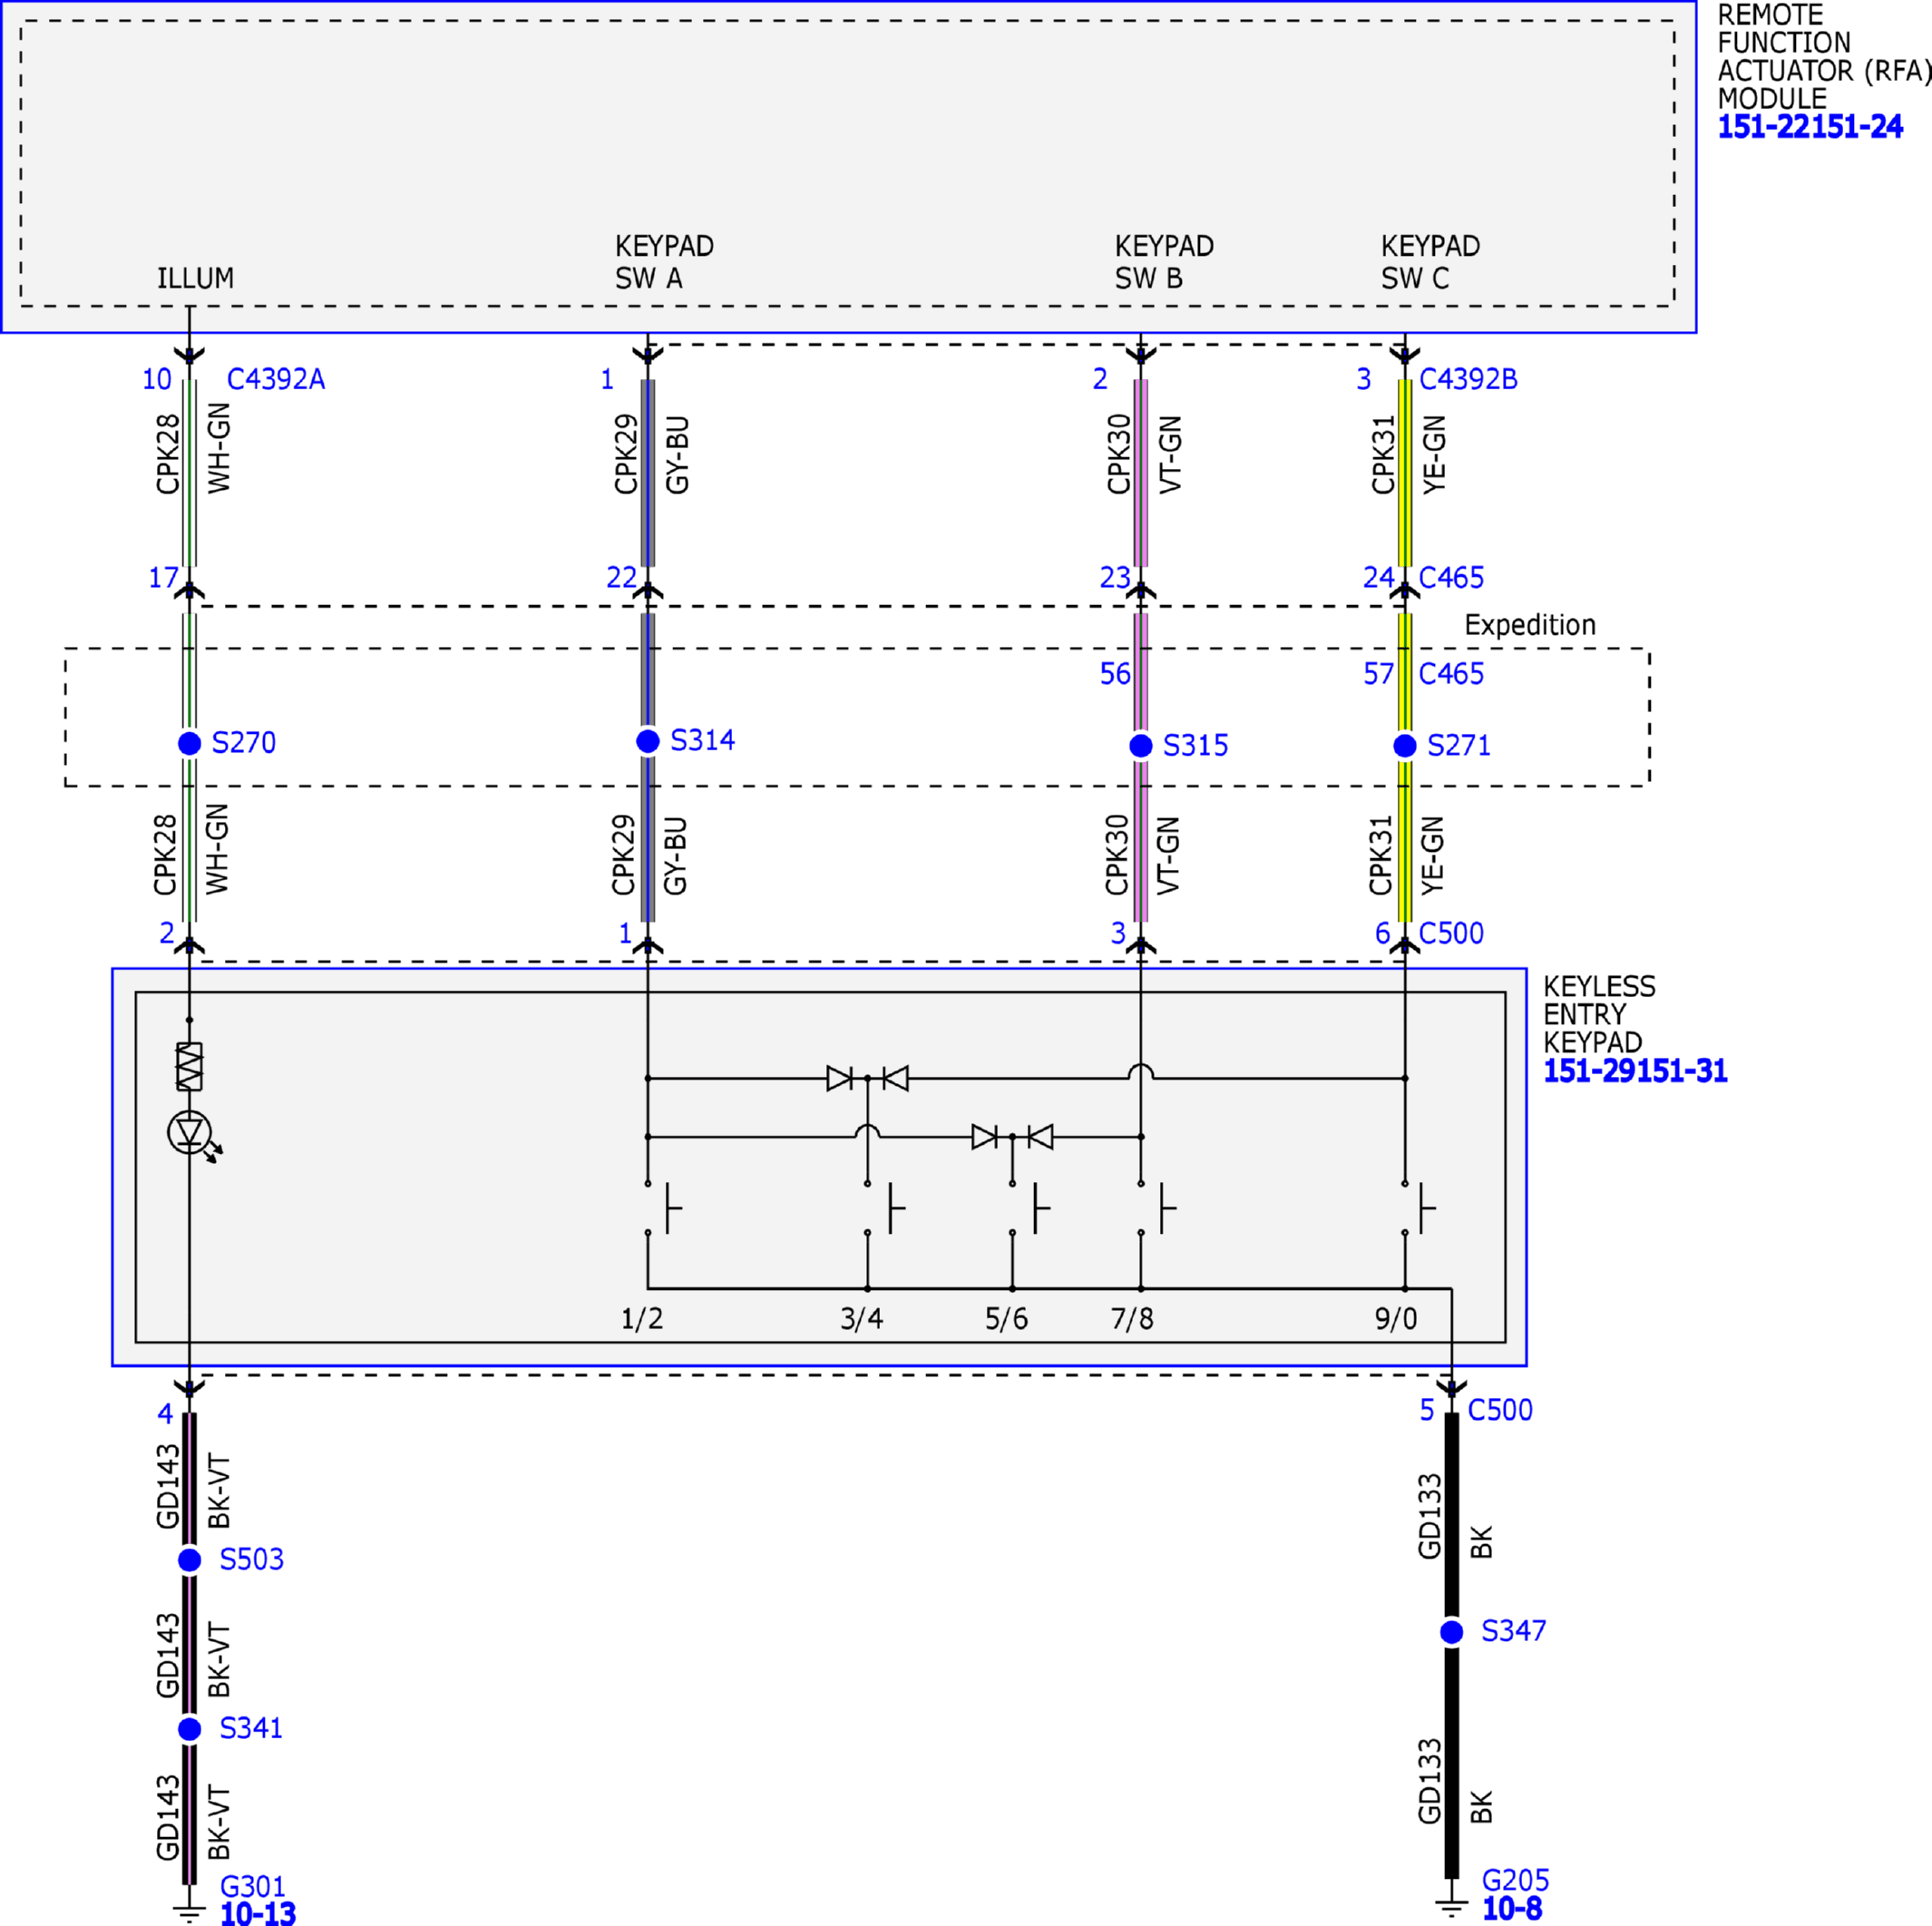Click pin number 4 on the GD143 wire
The image size is (1932, 1926).
click(x=165, y=1413)
